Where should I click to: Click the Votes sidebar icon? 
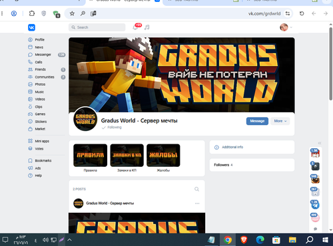click(30, 148)
